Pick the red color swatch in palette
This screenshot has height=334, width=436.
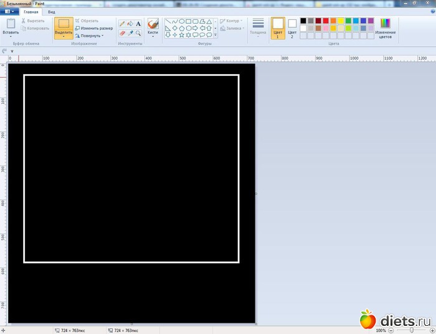[x=326, y=21]
